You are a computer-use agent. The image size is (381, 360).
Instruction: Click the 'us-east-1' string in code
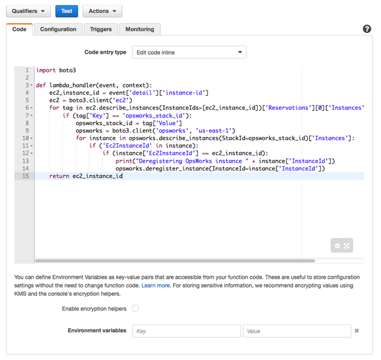213,131
